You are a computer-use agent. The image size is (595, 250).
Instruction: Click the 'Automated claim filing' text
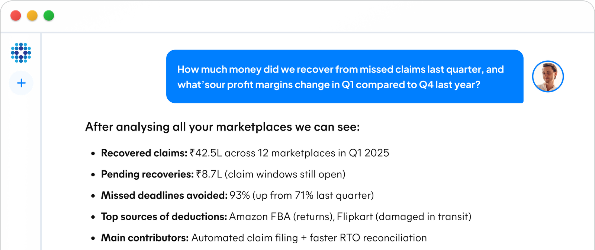244,238
